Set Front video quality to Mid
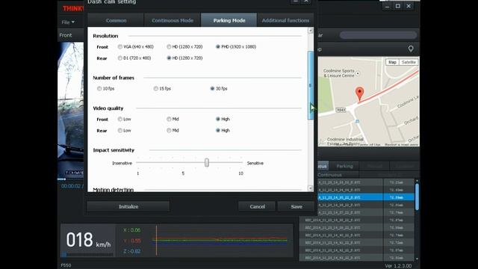The width and height of the screenshot is (478, 269). (169, 119)
